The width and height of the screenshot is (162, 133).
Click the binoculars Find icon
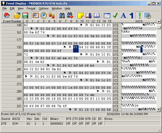(62, 16)
